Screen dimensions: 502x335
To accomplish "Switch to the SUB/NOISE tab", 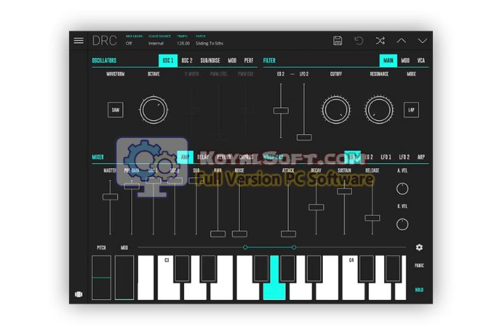I will [x=210, y=61].
